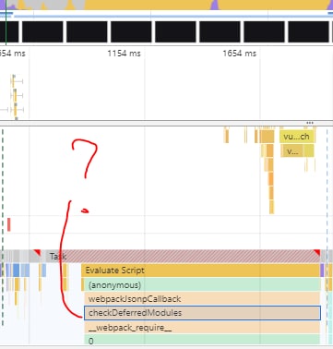Screen dimensions: 333x349
Task: Click the 'vu...ch' flame entry
Action: point(297,137)
